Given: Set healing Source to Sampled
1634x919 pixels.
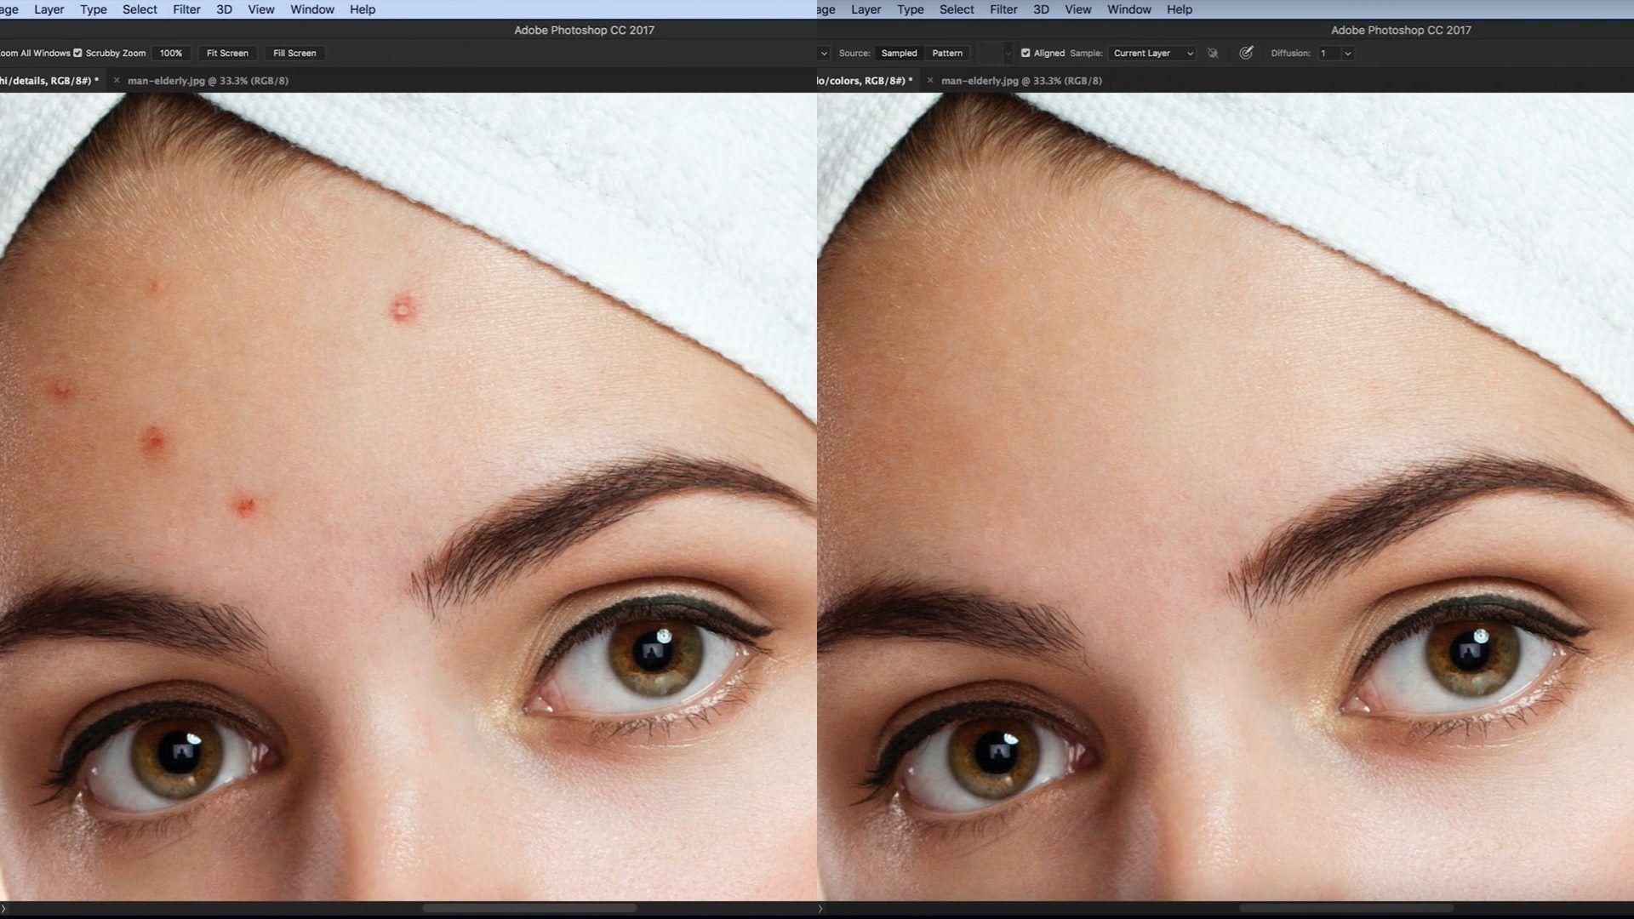Looking at the screenshot, I should [898, 53].
